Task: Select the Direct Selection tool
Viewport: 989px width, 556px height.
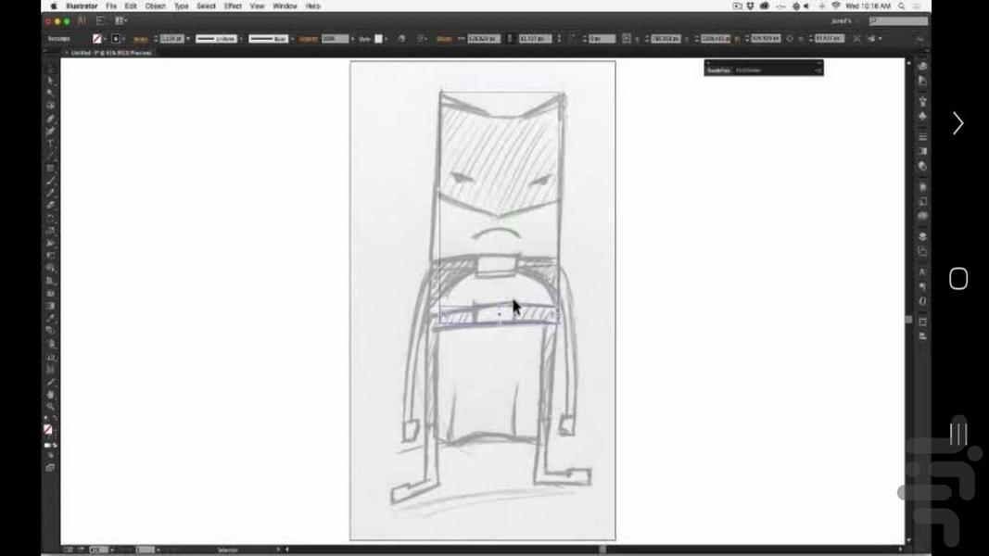Action: pos(50,81)
